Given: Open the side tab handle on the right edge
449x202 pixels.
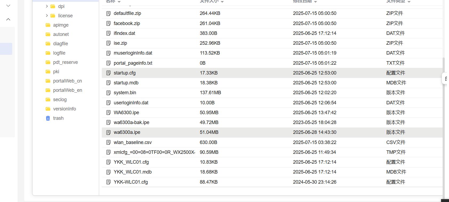Looking at the screenshot, I should coord(446,79).
